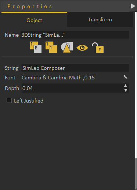The height and width of the screenshot is (190, 137).
Task: Increase Depth with the up arrow
Action: 126,86
